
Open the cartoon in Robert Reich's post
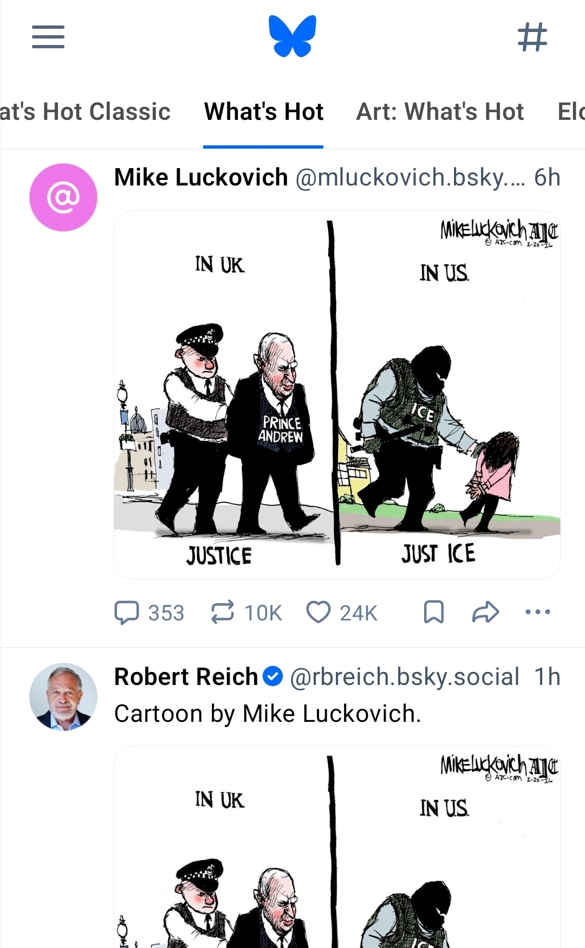click(337, 847)
